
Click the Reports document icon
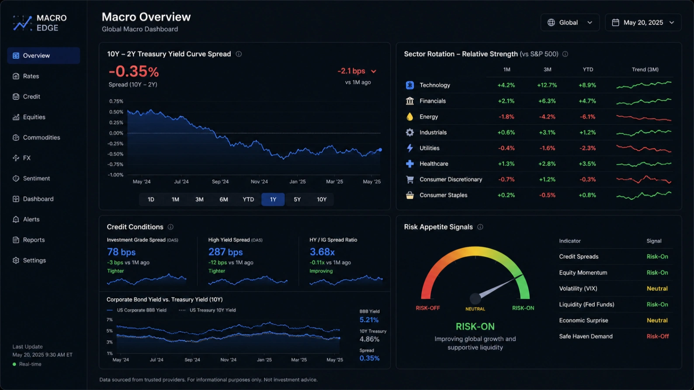pos(16,240)
